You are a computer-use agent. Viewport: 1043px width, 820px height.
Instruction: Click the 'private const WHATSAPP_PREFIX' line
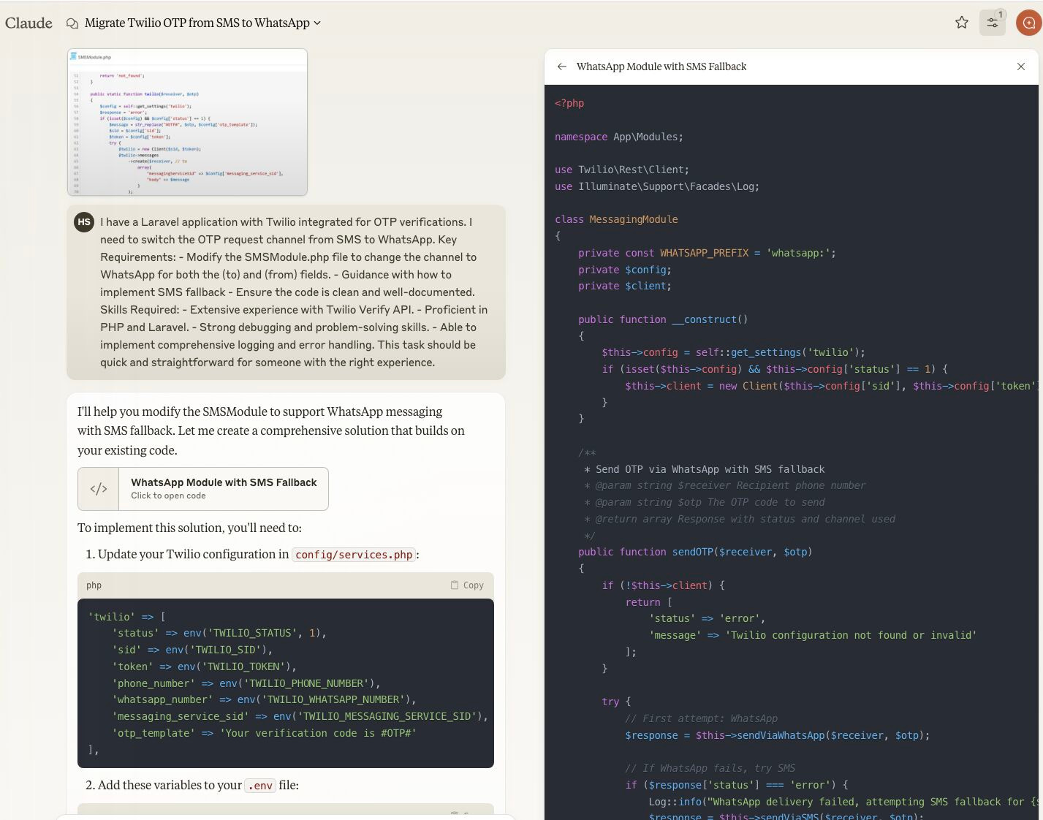tap(707, 253)
